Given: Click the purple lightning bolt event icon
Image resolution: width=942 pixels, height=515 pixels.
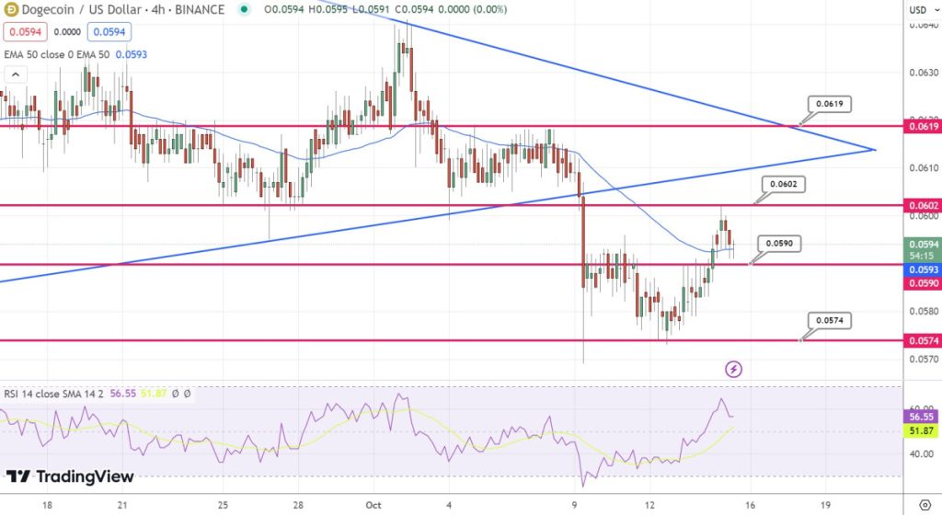Looking at the screenshot, I should [x=734, y=369].
